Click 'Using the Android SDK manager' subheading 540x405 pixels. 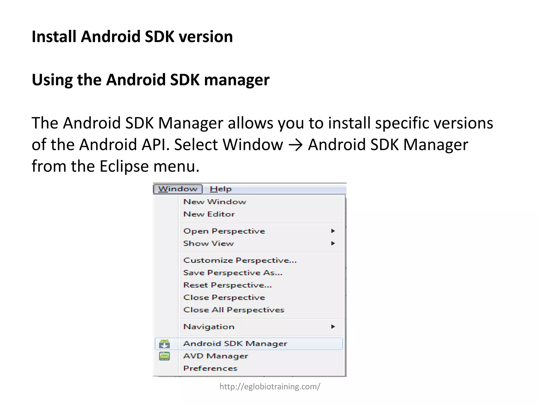coord(151,80)
